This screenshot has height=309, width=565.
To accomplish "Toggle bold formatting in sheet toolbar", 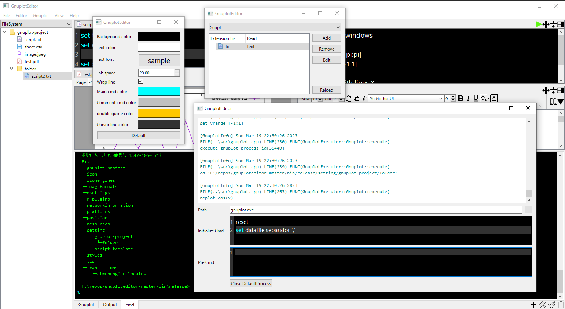I will [x=461, y=98].
